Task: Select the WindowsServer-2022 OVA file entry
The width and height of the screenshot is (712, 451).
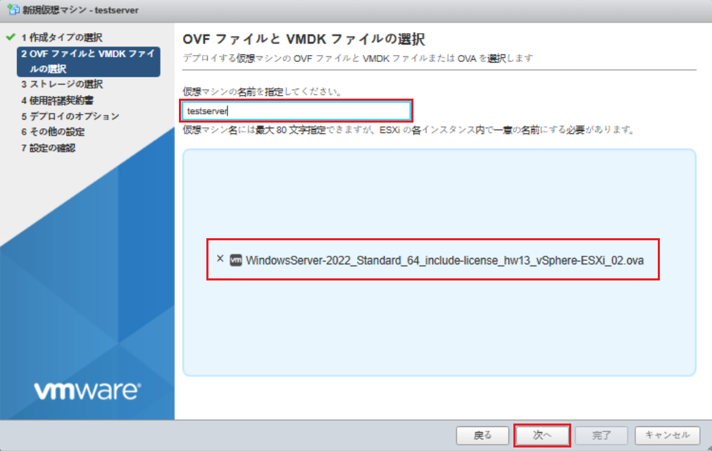Action: click(x=444, y=261)
